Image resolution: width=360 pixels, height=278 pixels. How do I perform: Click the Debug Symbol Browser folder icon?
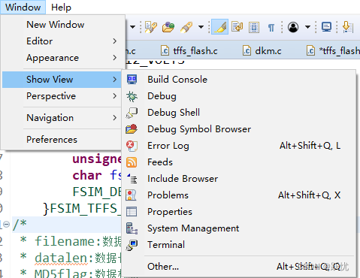(x=132, y=129)
